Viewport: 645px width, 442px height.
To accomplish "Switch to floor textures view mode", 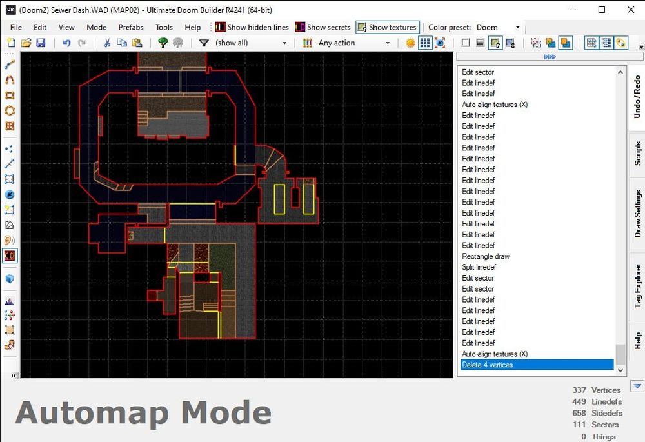I will pos(495,43).
